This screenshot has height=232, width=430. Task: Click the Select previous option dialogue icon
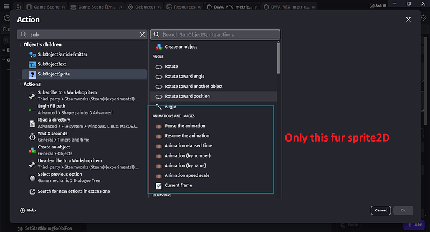click(32, 178)
